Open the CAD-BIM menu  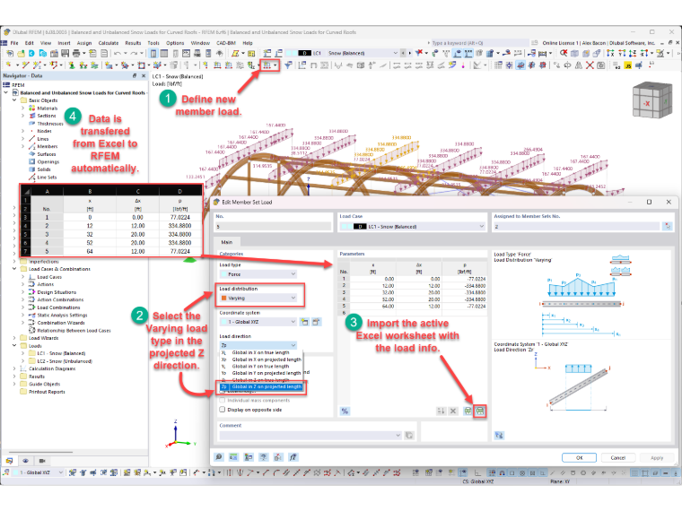click(226, 43)
